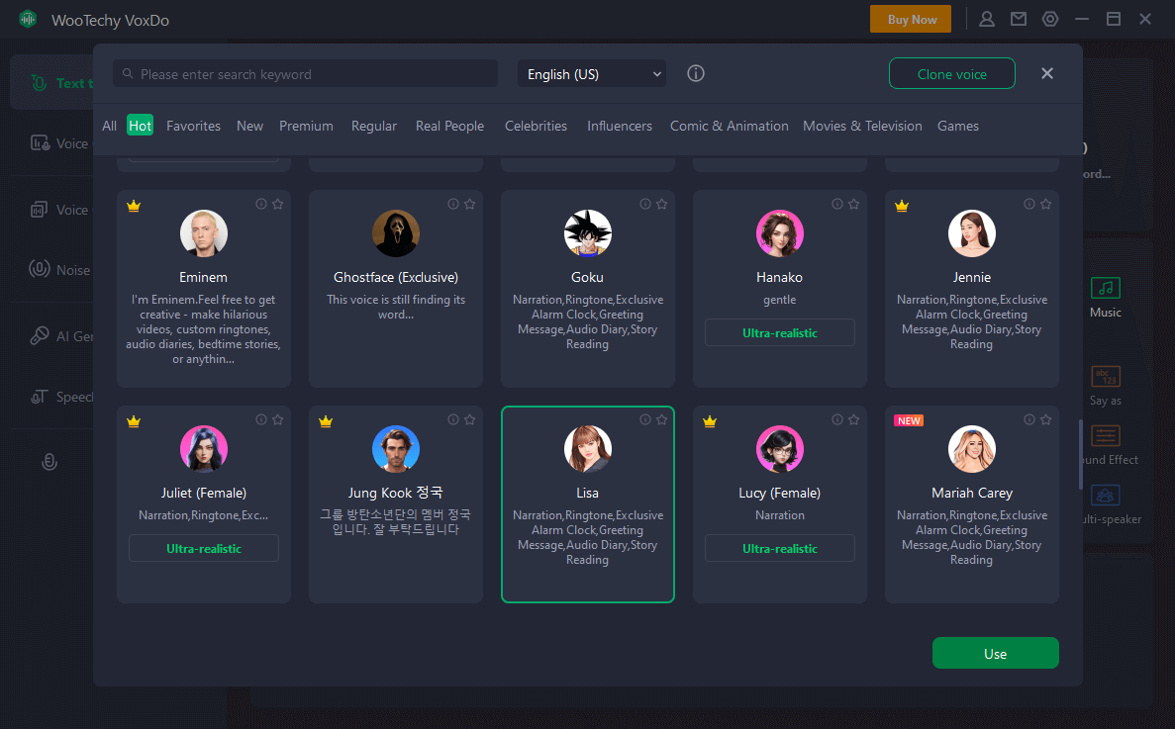The height and width of the screenshot is (729, 1175).
Task: Switch to the Celebrities tab
Action: (536, 126)
